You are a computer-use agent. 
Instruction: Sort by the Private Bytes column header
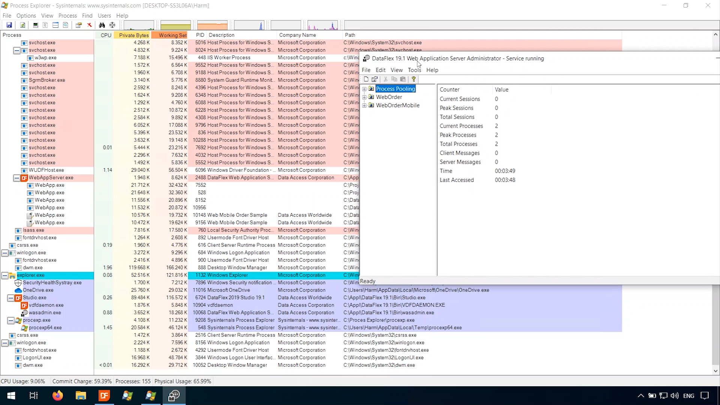133,35
